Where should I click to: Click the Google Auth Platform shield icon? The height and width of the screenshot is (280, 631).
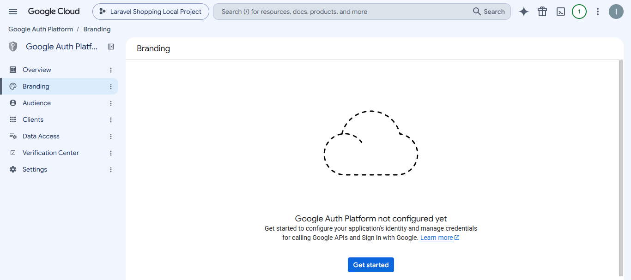pos(13,47)
